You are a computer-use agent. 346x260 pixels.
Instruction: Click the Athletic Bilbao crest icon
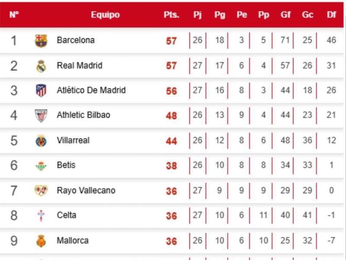coord(41,116)
